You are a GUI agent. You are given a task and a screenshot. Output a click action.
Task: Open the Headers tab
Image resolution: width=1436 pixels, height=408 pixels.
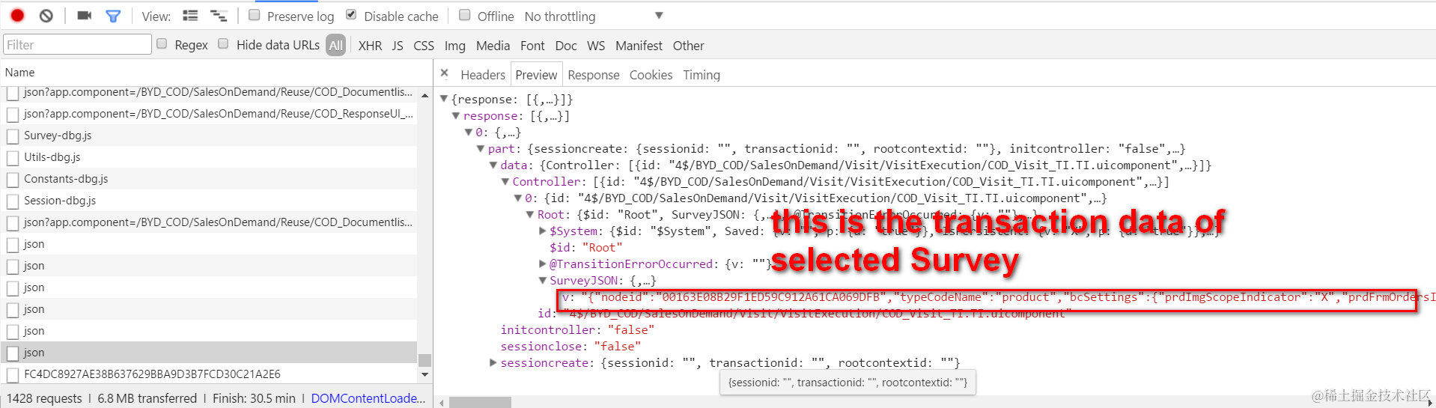tap(483, 75)
